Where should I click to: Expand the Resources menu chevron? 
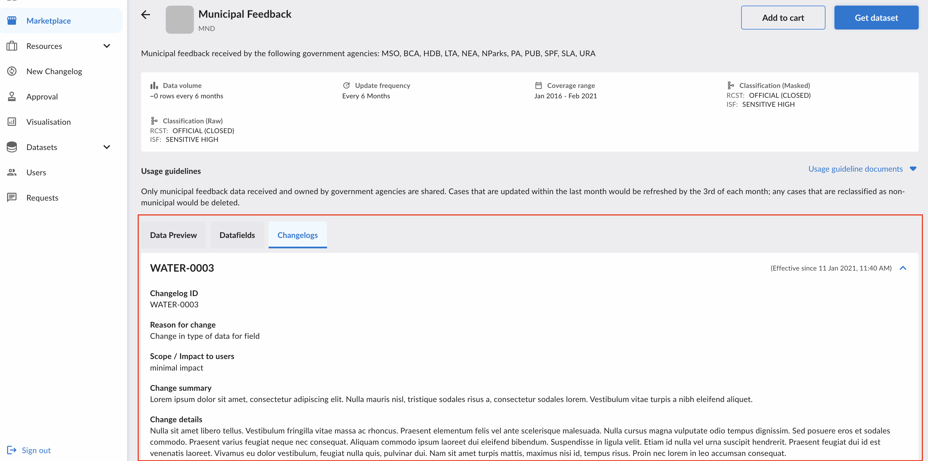click(107, 46)
